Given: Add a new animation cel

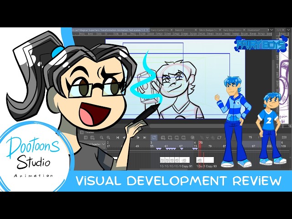Looking at the screenshot, I should 170,138.
